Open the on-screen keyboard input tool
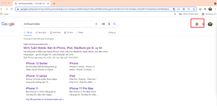Screen dimensions: 217x106 (103, 24)
